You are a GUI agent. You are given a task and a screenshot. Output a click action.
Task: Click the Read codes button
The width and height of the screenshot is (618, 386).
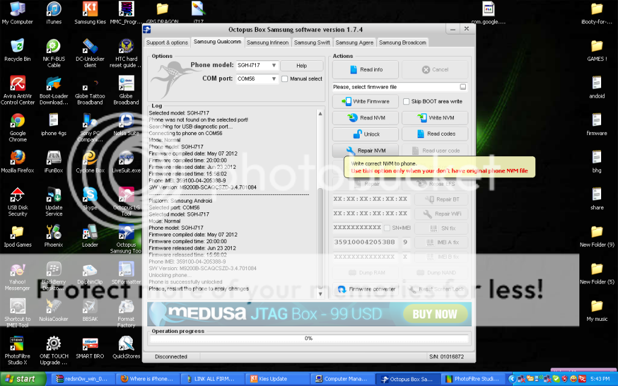435,134
